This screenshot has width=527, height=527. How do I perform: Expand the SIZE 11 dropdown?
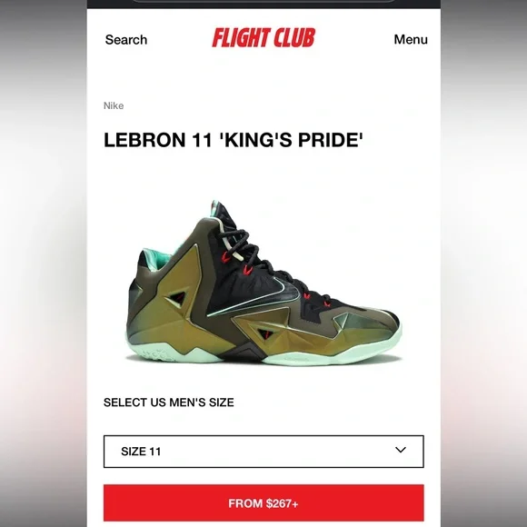click(263, 452)
